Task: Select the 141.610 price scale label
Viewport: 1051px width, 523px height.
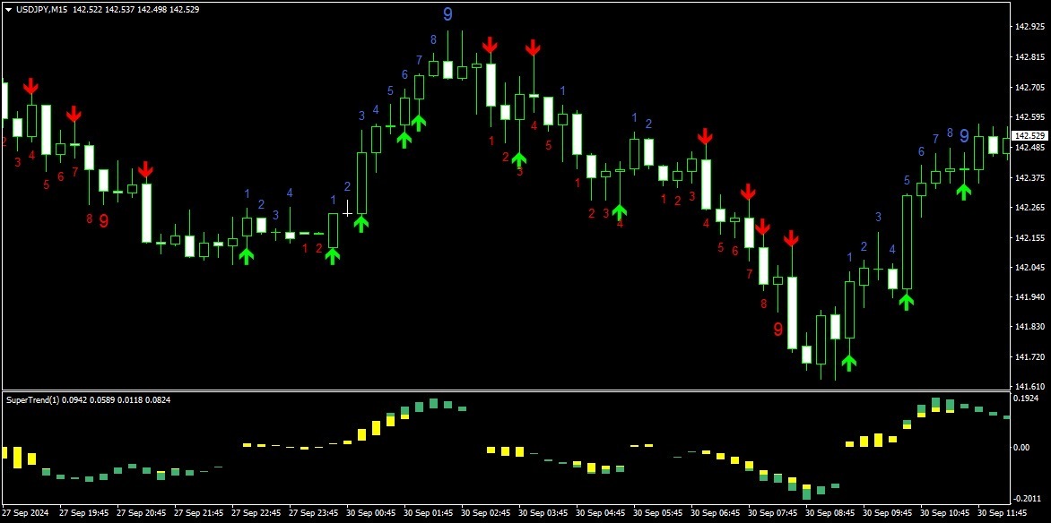Action: coord(1031,386)
